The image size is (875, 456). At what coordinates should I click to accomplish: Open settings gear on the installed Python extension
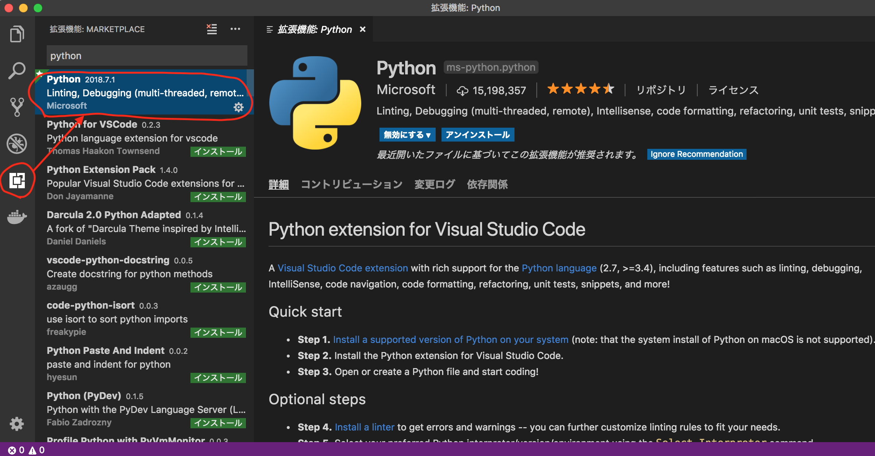click(x=239, y=107)
